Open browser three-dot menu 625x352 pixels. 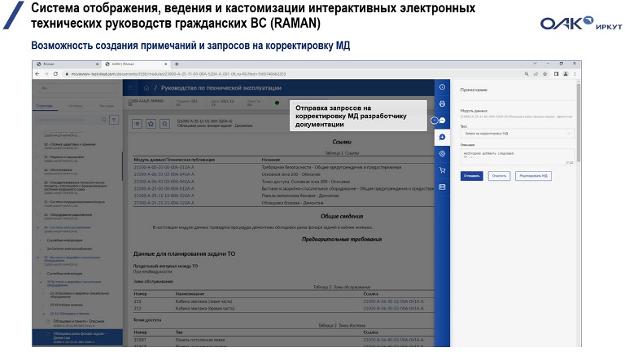click(x=575, y=74)
